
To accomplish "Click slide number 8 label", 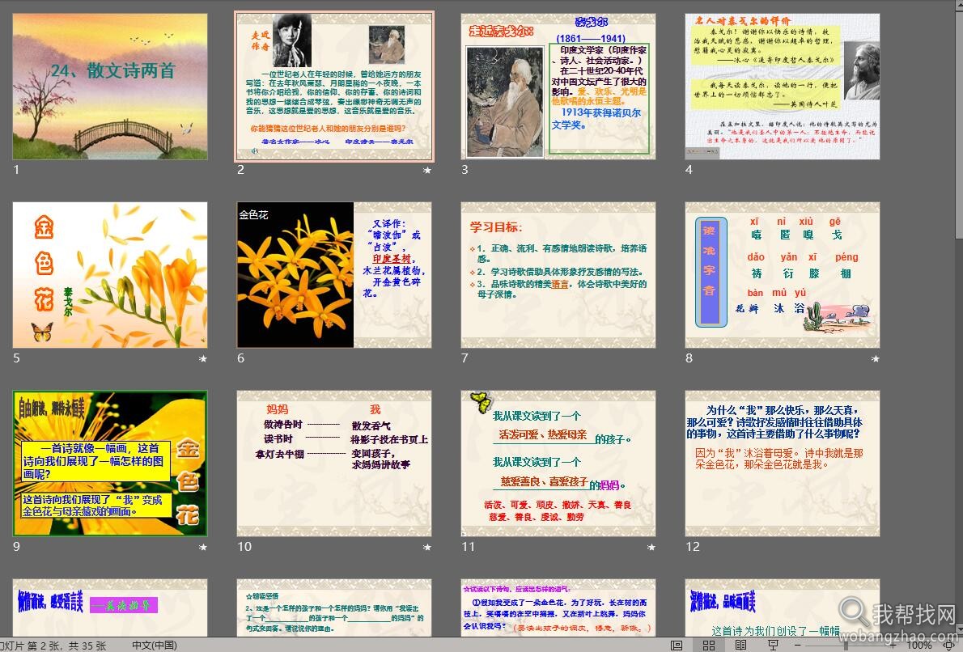I will click(x=689, y=358).
